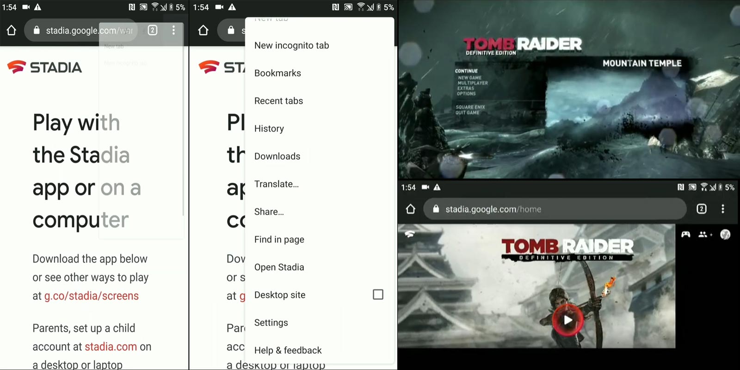Select SQUARE ENIX in Tomb Raider menu
This screenshot has width=740, height=370.
(470, 107)
